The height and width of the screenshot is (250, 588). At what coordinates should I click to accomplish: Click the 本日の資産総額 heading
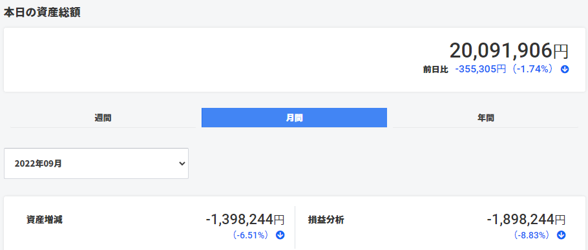point(42,12)
